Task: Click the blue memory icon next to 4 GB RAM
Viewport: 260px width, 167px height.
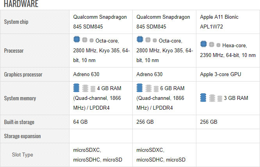Action: pos(76,88)
